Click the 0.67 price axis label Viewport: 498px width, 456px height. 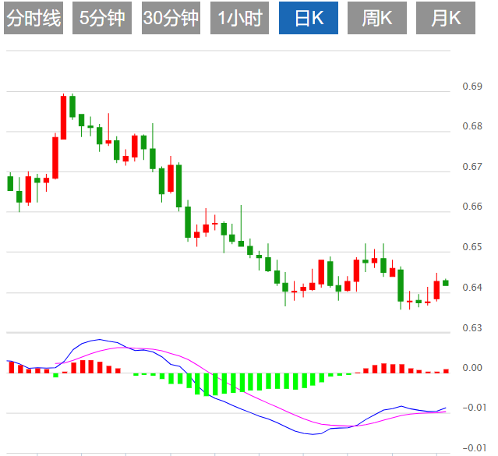tap(472, 167)
